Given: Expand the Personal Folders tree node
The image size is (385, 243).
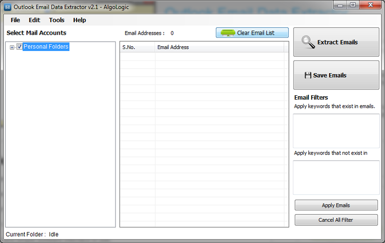Looking at the screenshot, I should click(12, 47).
